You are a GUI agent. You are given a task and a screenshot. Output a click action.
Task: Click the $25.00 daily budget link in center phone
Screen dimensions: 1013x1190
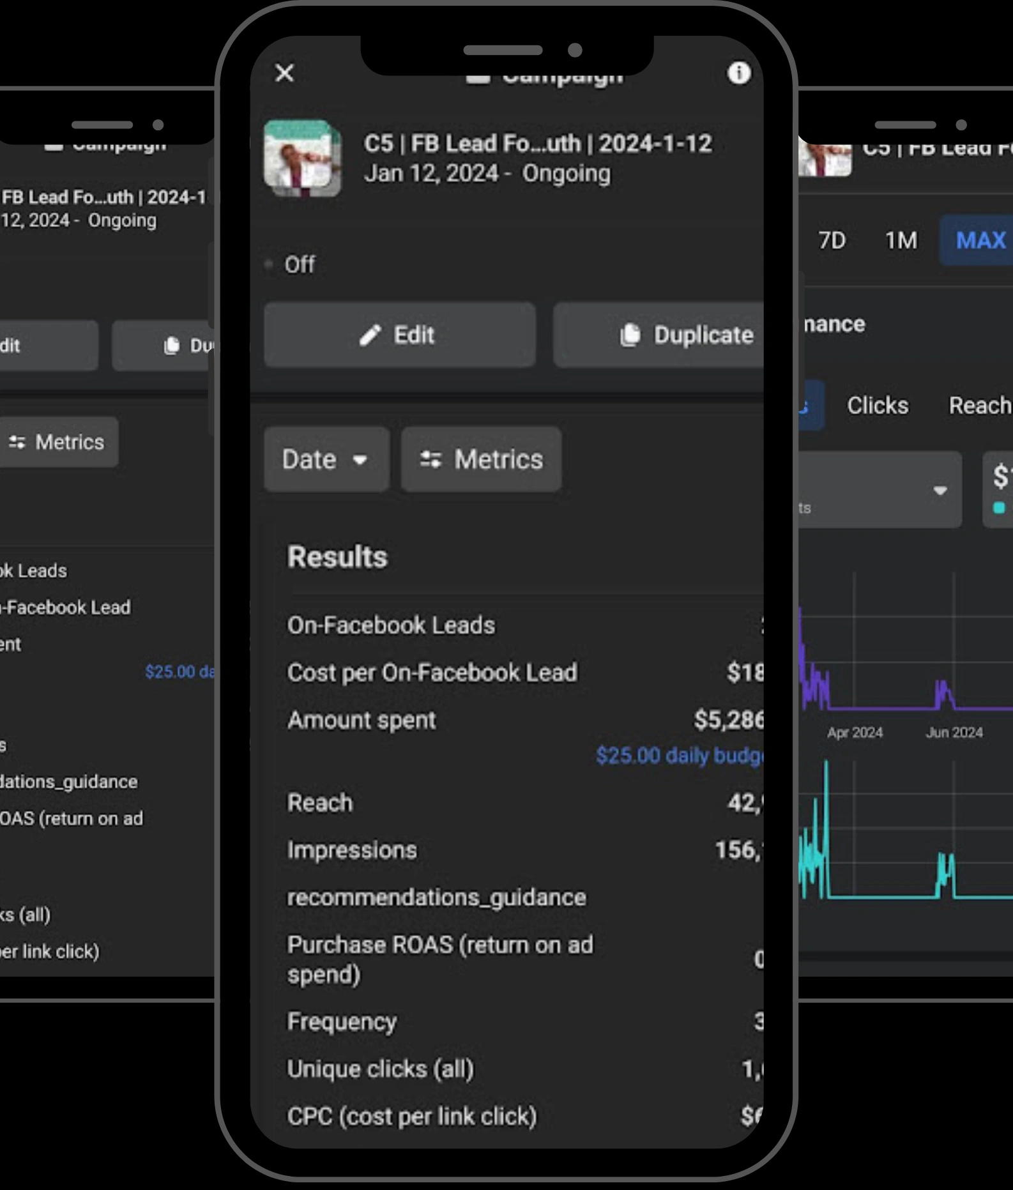[x=678, y=756]
